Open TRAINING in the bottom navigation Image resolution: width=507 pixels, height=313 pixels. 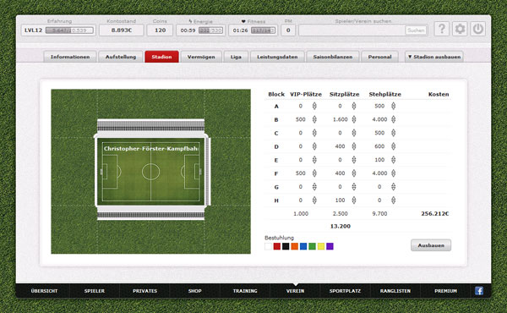coord(245,291)
